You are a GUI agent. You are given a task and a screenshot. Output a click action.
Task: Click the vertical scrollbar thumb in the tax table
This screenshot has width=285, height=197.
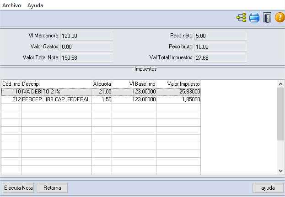point(280,114)
